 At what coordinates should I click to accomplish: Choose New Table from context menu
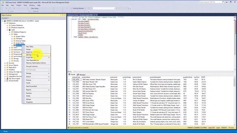(36, 47)
